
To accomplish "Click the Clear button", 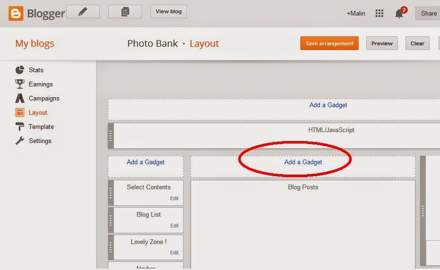I will (417, 43).
